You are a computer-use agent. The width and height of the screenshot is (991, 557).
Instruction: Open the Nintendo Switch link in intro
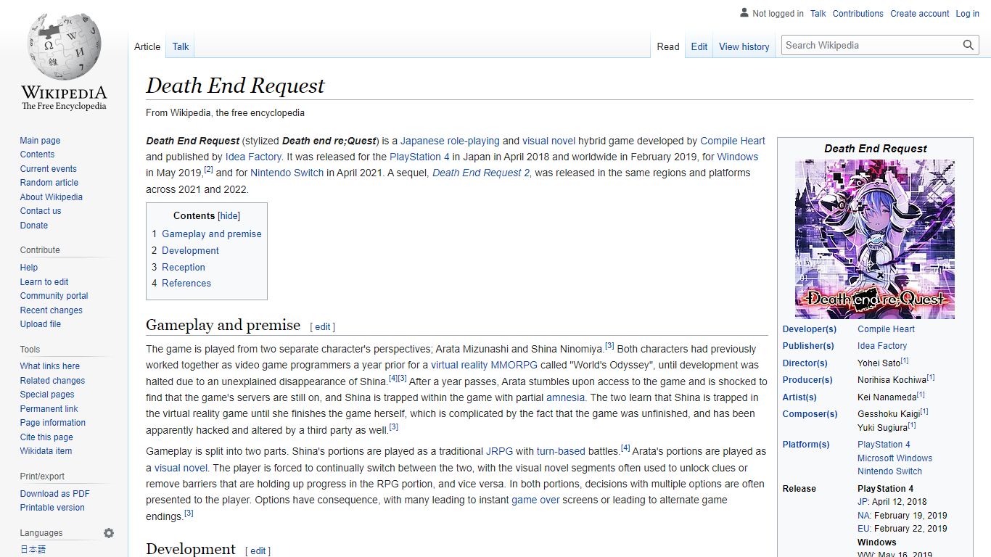click(287, 173)
